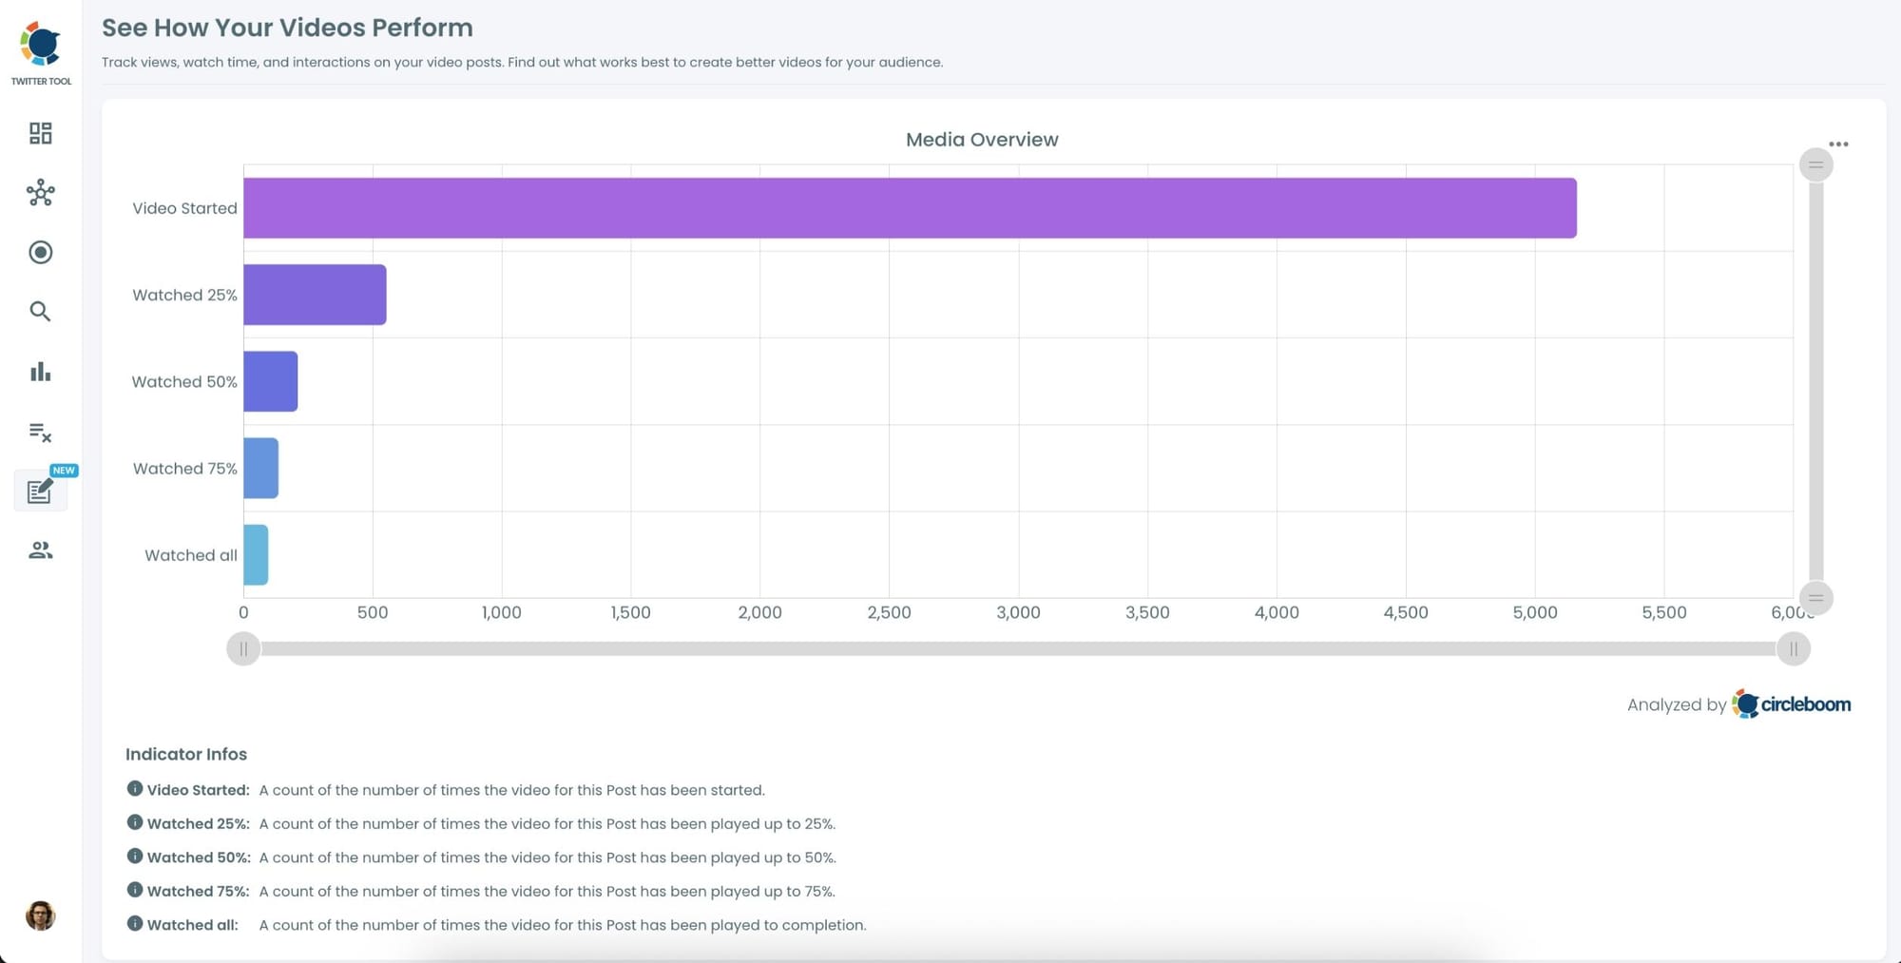This screenshot has height=963, width=1901.
Task: Open the compose tool marked NEW
Action: pos(40,491)
